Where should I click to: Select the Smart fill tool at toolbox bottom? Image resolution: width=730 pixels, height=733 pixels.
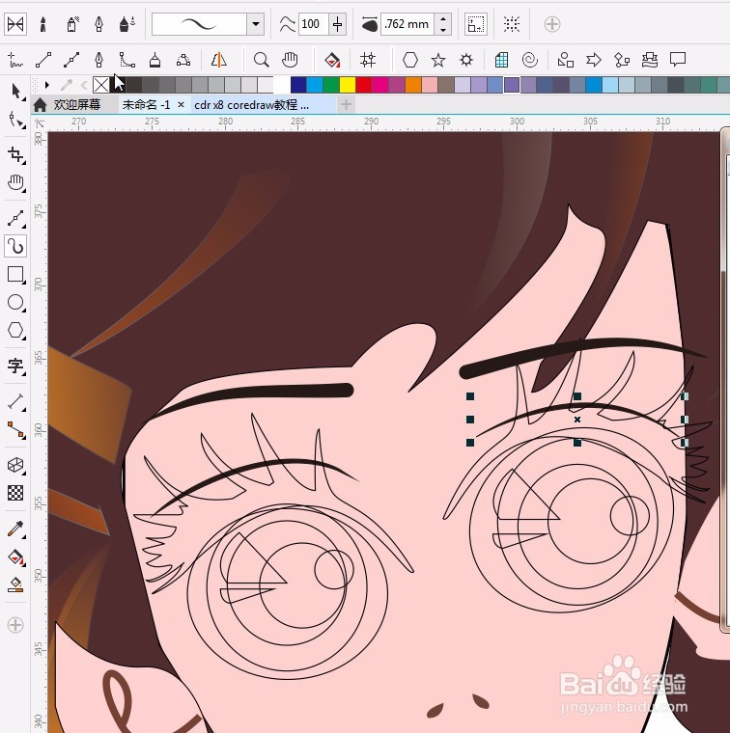click(15, 585)
